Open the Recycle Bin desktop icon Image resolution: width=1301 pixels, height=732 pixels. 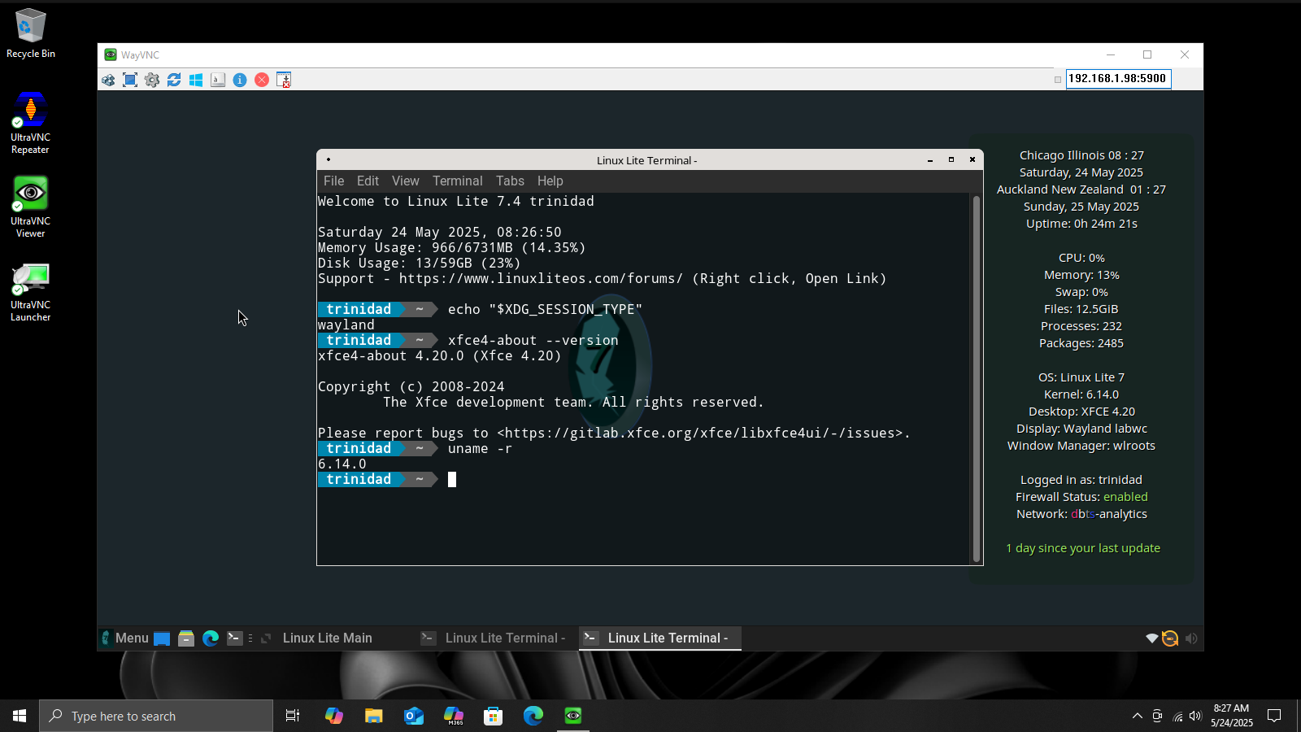(x=31, y=33)
